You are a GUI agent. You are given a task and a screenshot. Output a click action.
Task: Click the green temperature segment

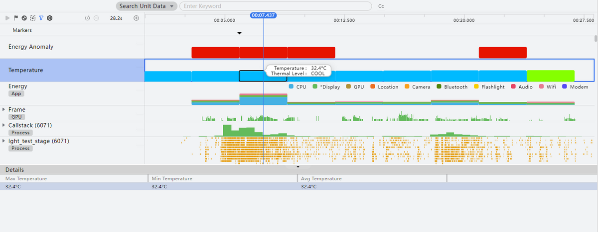pos(550,76)
